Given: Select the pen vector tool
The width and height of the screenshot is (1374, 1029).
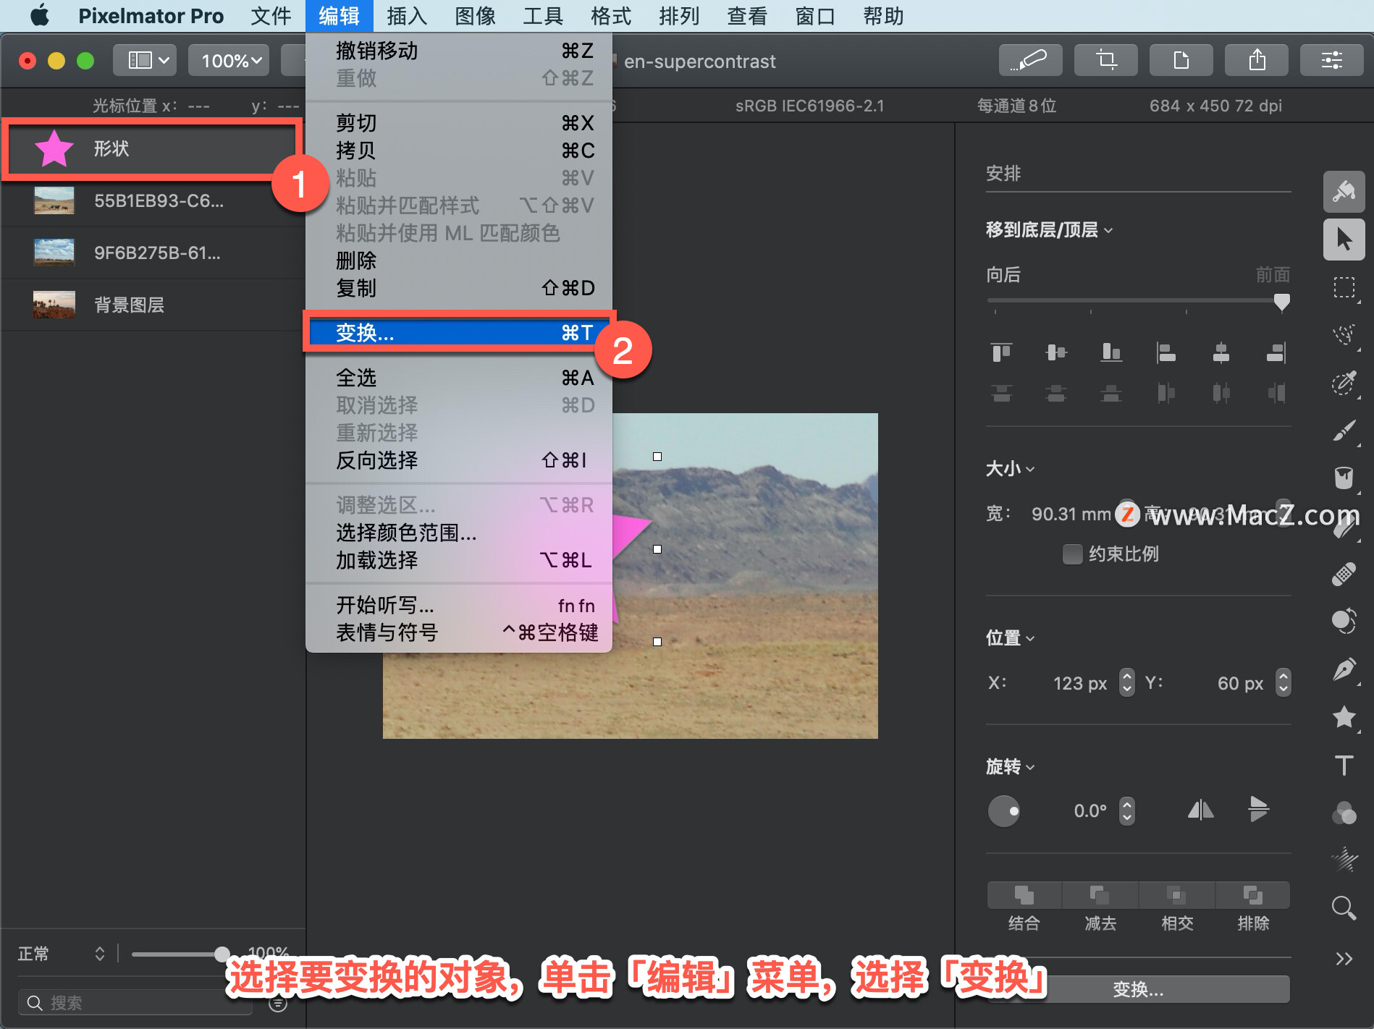Looking at the screenshot, I should coord(1344,669).
